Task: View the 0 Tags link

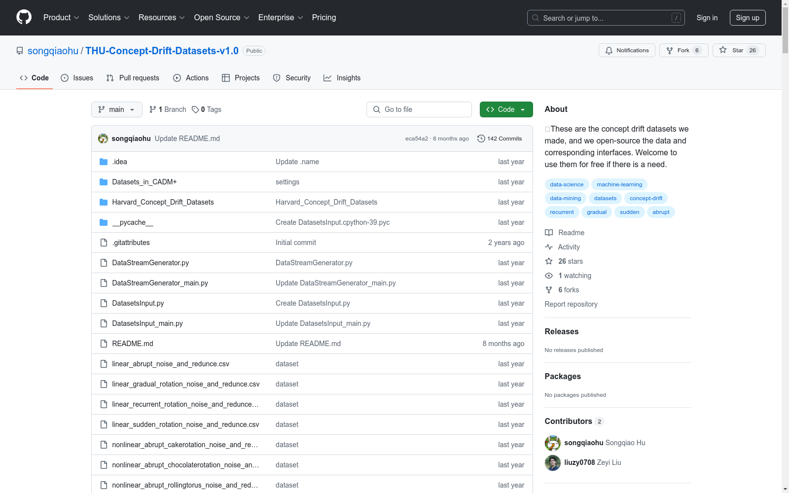Action: [x=207, y=109]
